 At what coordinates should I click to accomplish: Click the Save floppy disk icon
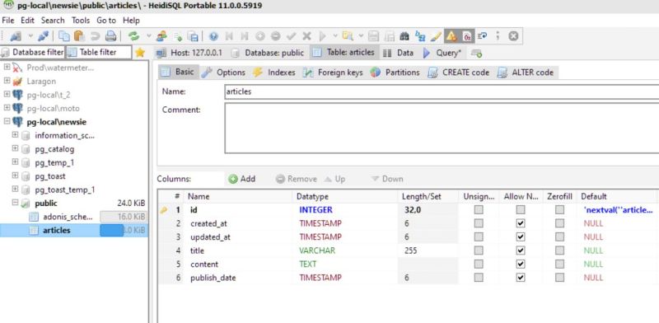coord(374,36)
